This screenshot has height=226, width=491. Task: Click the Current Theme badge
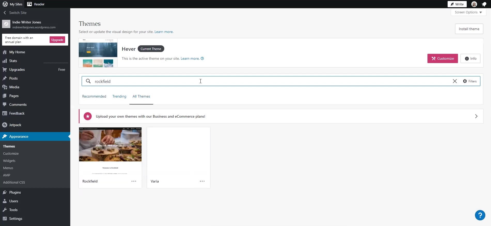tap(151, 49)
